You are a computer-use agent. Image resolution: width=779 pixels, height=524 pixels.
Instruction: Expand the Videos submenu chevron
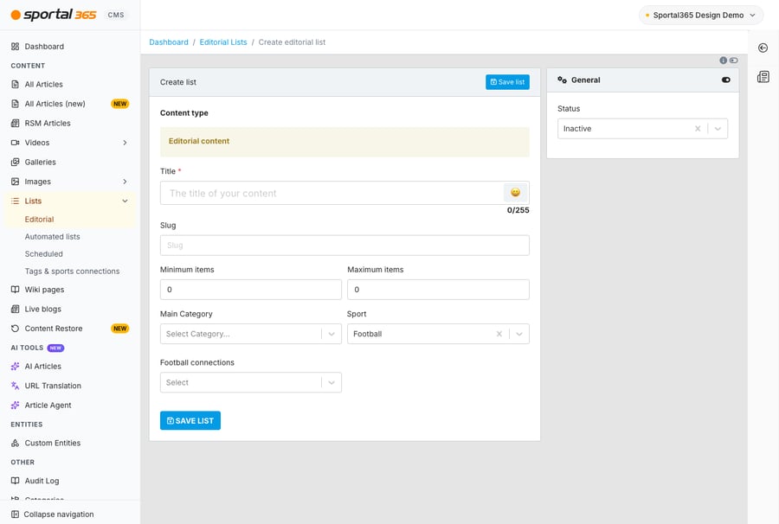pos(125,143)
